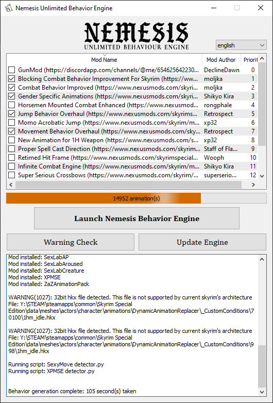Click the log panel scrollbar thumb
Image resolution: width=273 pixels, height=403 pixels.
(262, 366)
